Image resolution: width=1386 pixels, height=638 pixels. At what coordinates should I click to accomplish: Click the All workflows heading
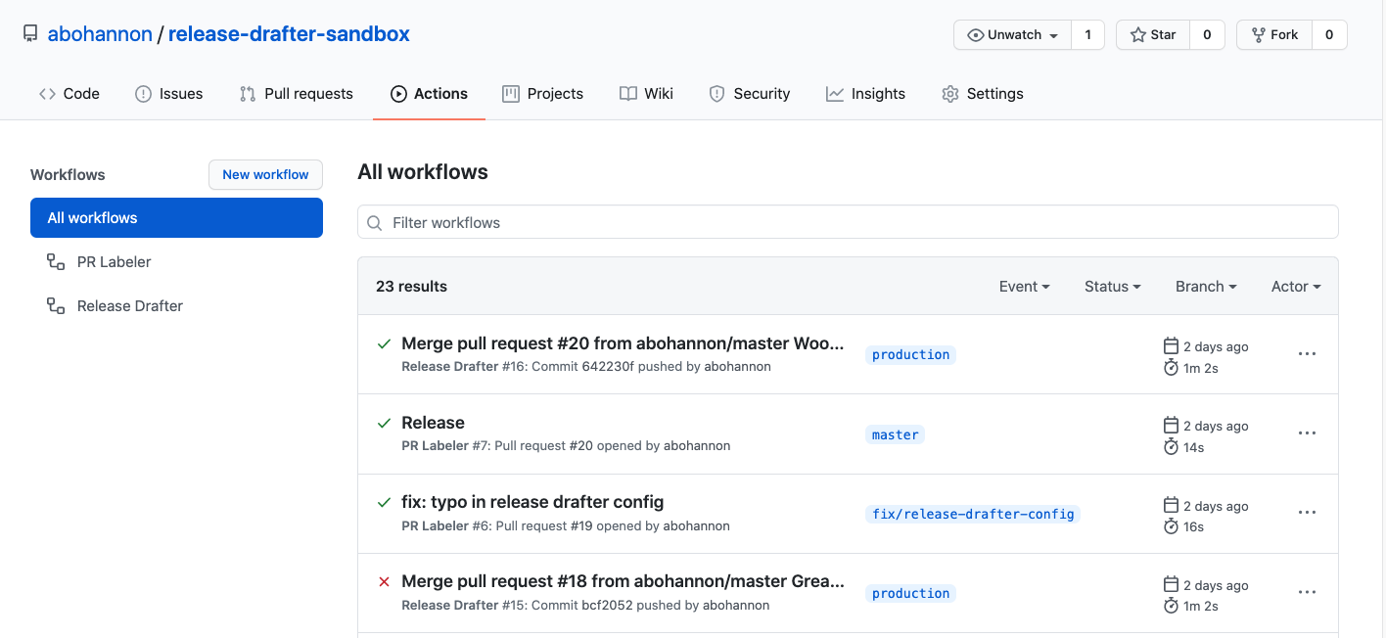[x=423, y=172]
